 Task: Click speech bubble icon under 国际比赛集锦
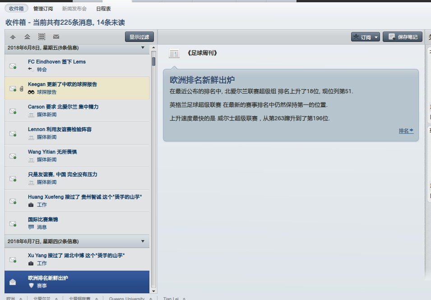point(31,227)
